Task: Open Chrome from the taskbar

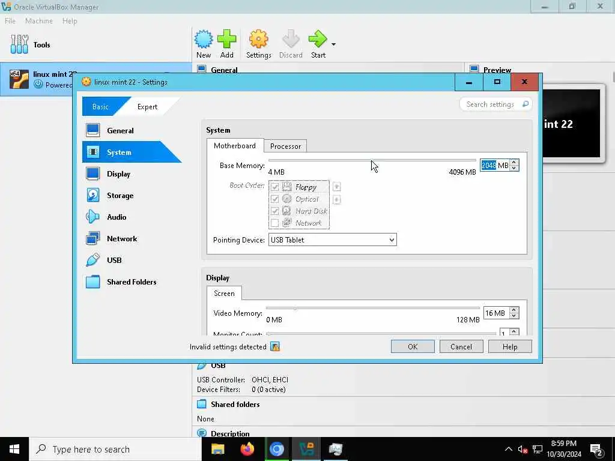Action: coord(276,449)
